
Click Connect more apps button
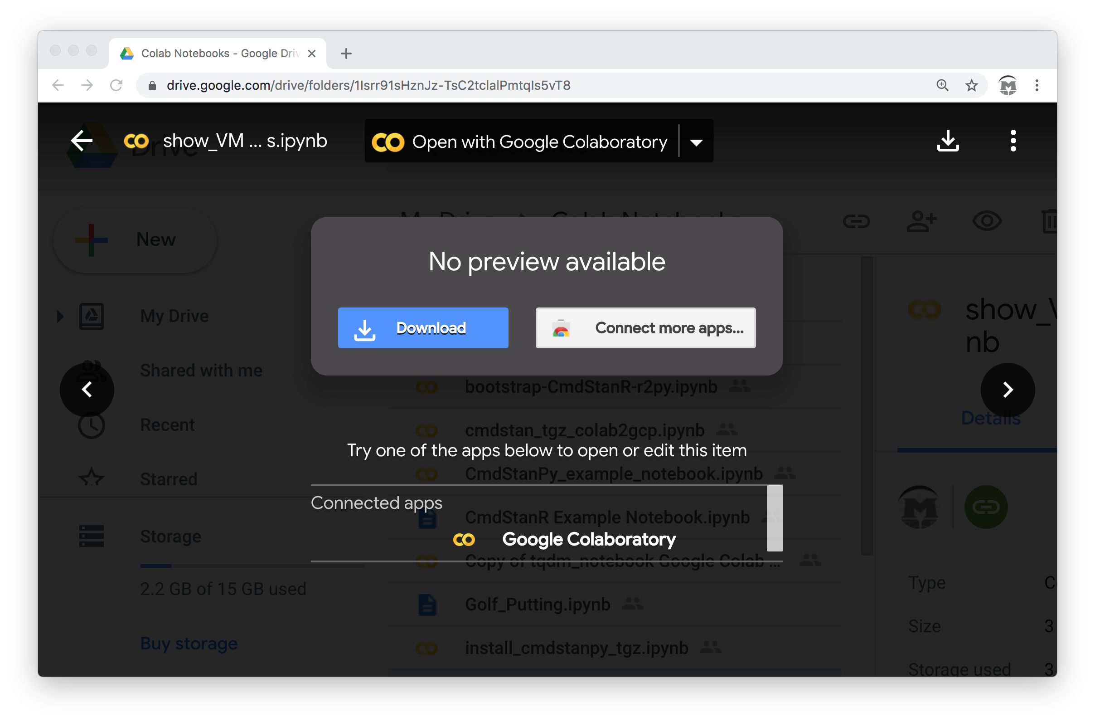click(x=645, y=328)
